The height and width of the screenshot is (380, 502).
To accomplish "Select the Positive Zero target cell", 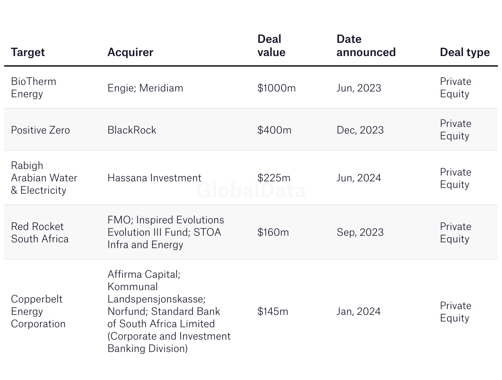I will click(x=40, y=130).
